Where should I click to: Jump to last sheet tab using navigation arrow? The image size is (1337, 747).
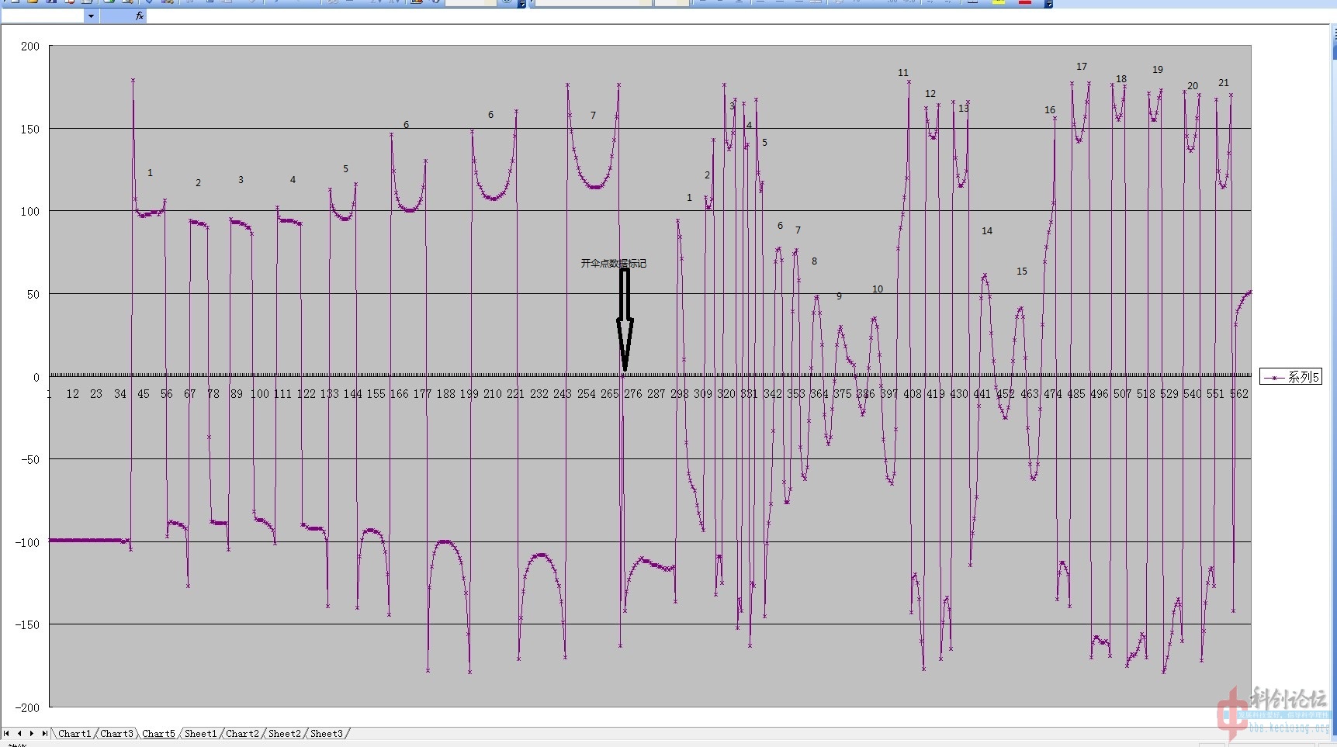(44, 733)
